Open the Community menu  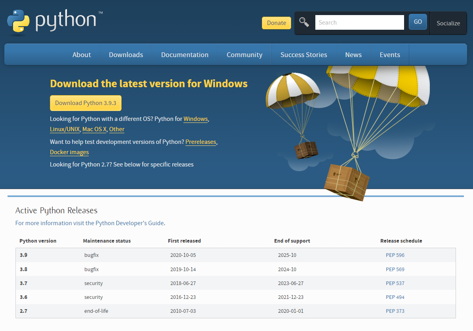tap(244, 55)
